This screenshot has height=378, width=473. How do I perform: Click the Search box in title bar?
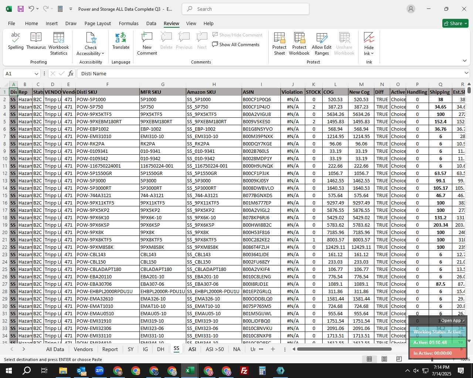pyautogui.click(x=246, y=9)
